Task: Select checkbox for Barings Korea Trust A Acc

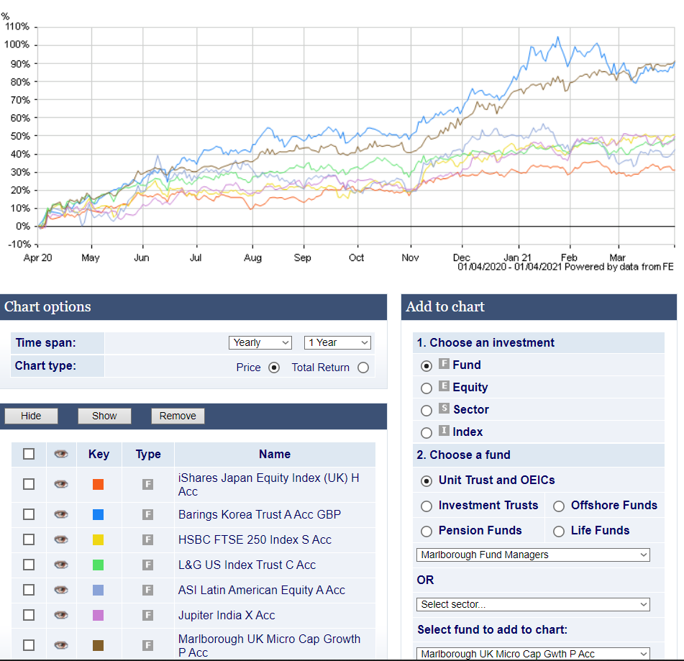Action: click(x=29, y=515)
